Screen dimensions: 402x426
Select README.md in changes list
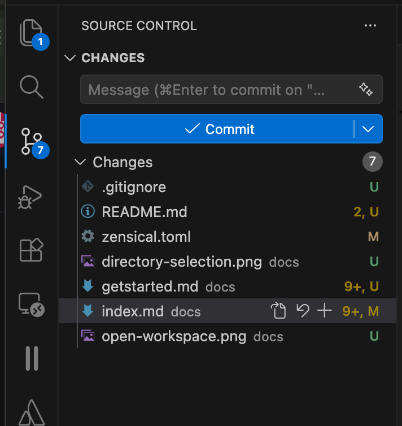228,212
